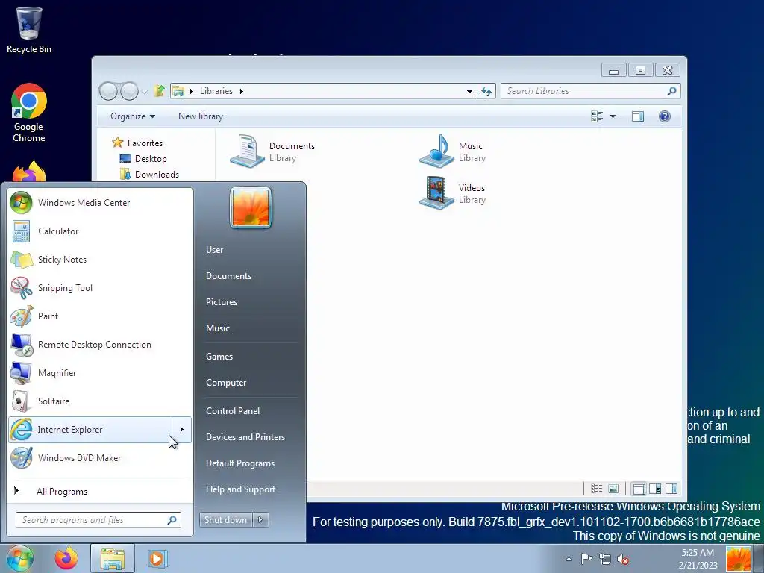Image resolution: width=764 pixels, height=573 pixels.
Task: Click Explorer Forward button
Action: [129, 91]
